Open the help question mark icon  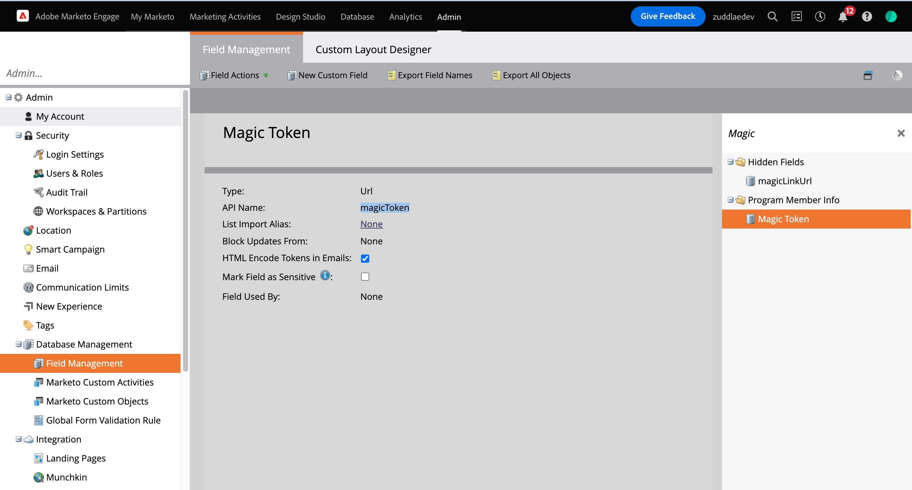click(867, 17)
